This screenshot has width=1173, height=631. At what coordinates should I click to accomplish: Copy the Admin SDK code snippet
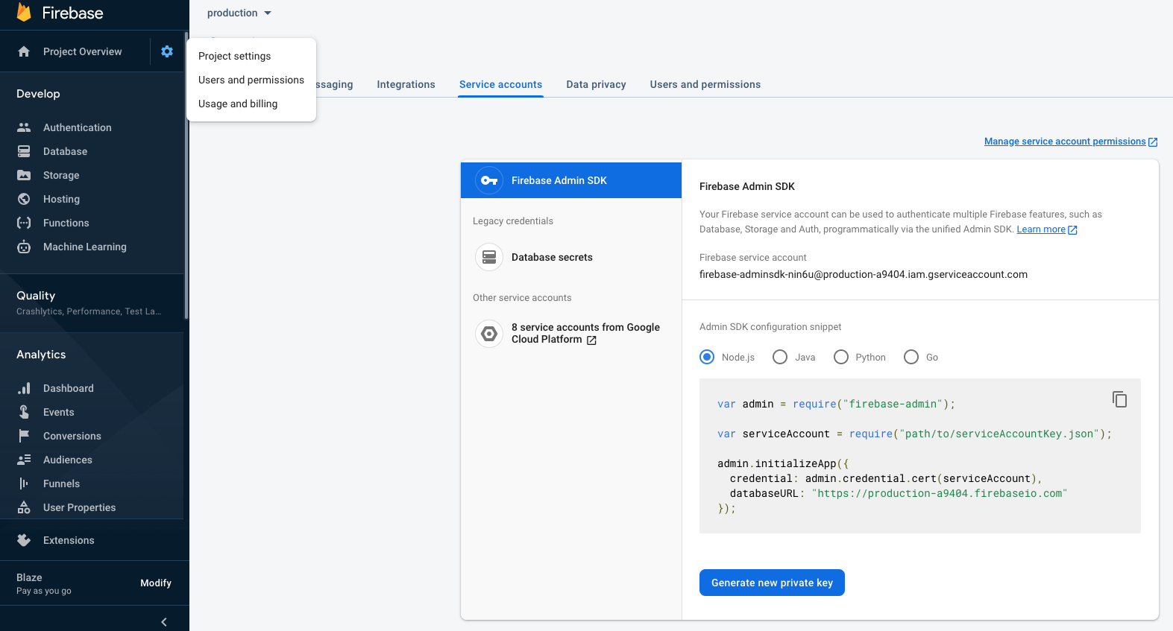(x=1119, y=399)
